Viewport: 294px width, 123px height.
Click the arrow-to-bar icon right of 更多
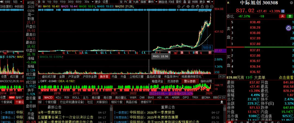(208, 2)
